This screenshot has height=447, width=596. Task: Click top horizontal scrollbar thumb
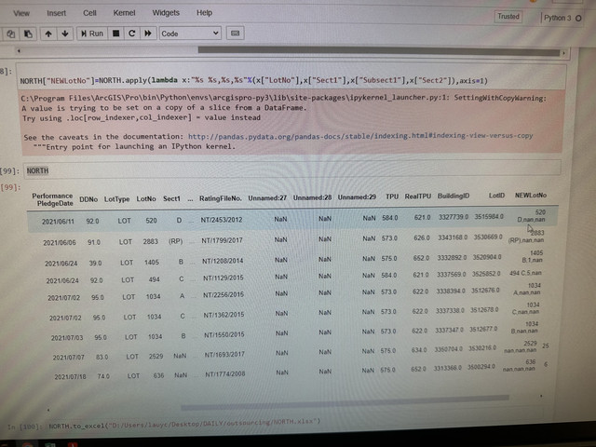379,51
